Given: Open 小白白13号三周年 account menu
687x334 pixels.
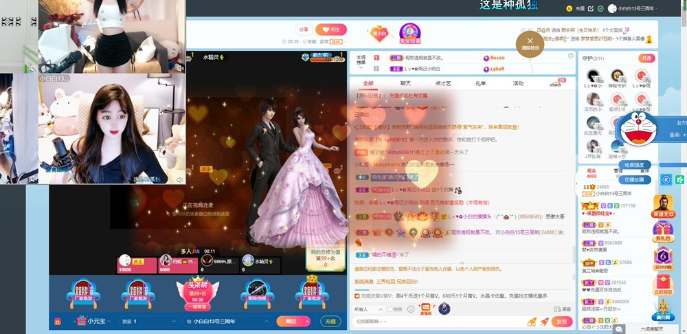Looking at the screenshot, I should [x=632, y=8].
